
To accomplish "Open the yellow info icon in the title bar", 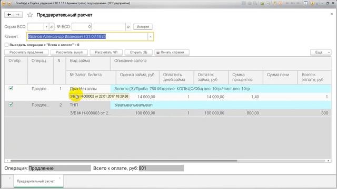I will 312,3.
